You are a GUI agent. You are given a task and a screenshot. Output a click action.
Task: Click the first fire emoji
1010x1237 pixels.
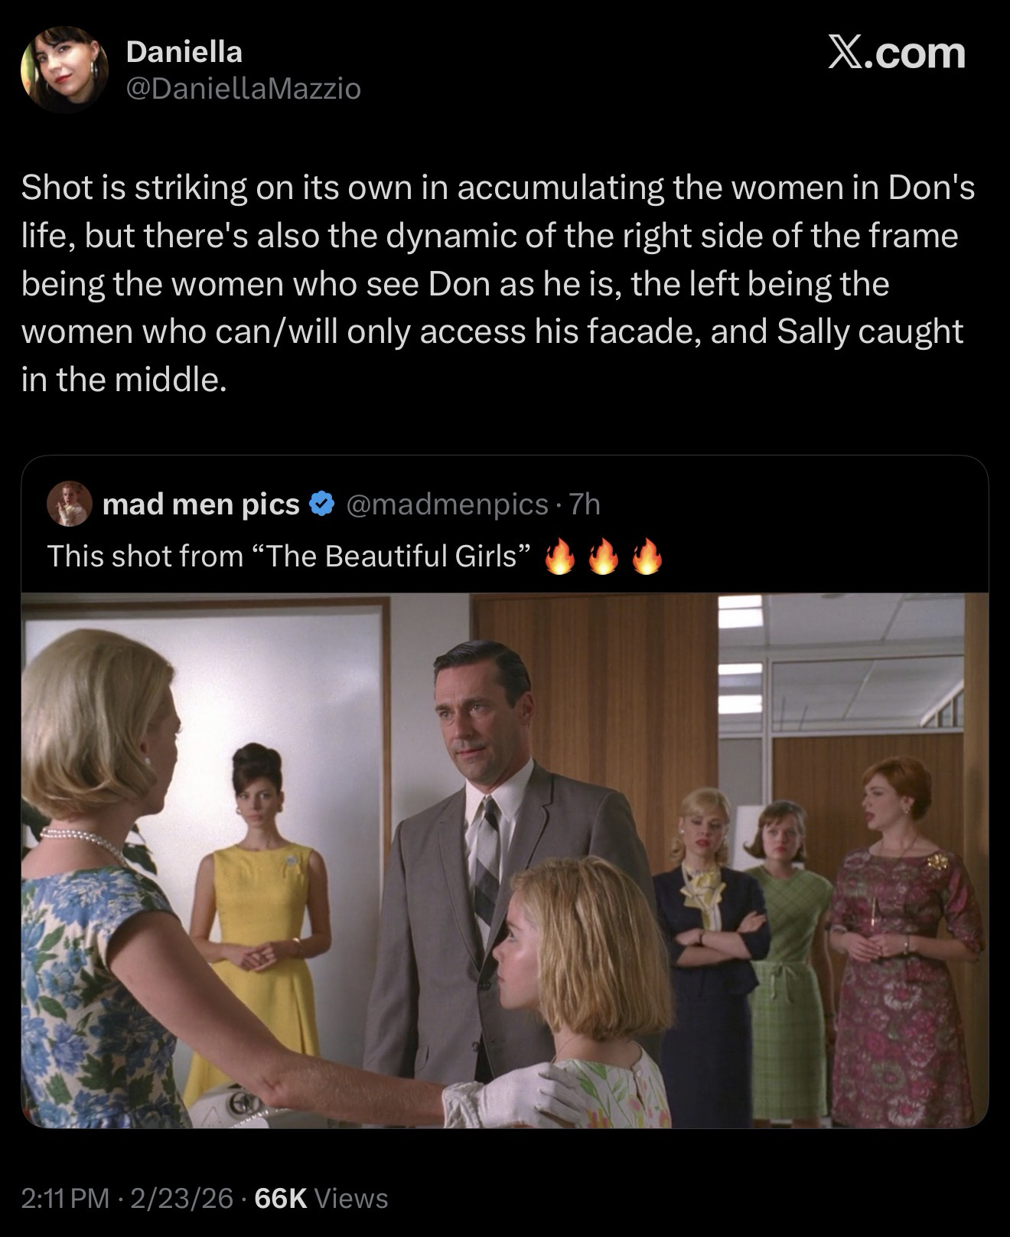tap(559, 557)
